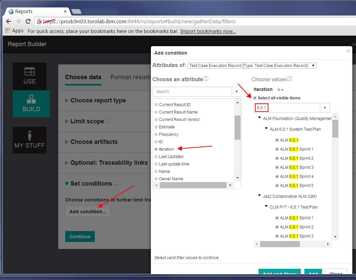
Task: Click the help icon beside Limit scope
Action: click(108, 121)
